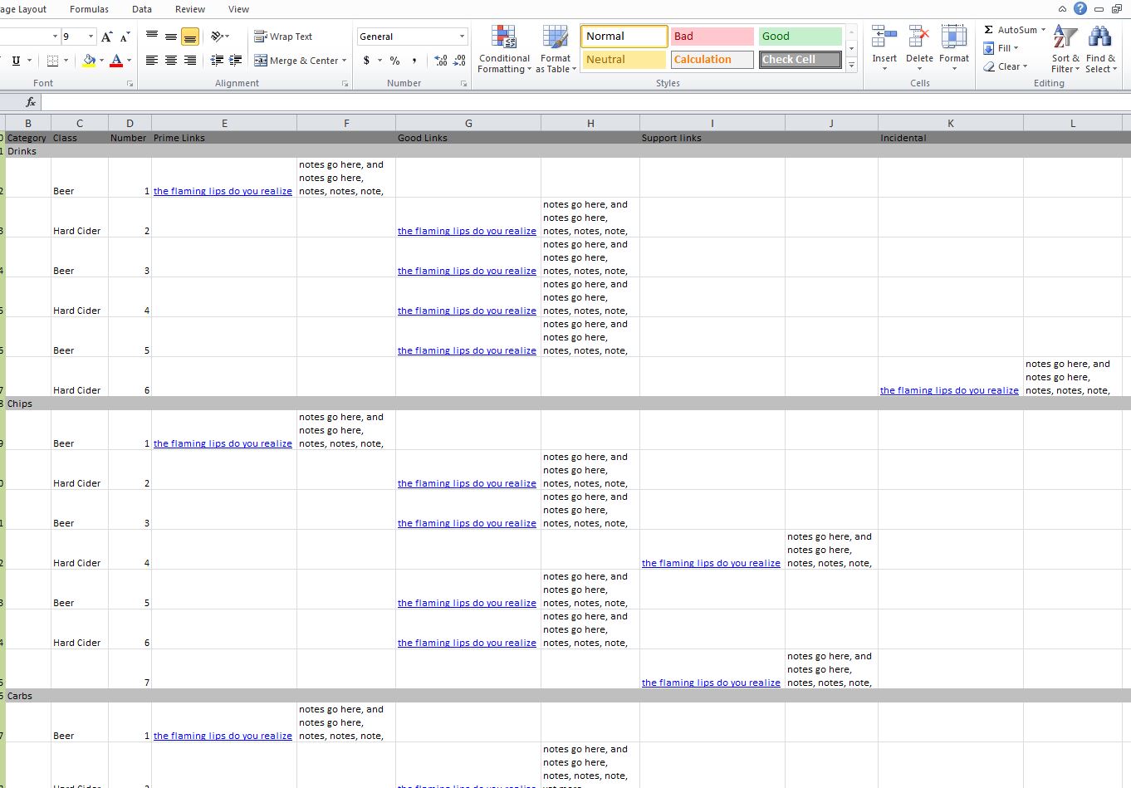
Task: Toggle underline formatting
Action: [x=16, y=61]
